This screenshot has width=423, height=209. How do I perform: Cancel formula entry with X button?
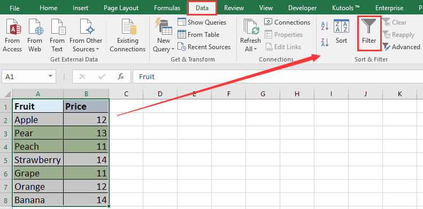(x=82, y=77)
